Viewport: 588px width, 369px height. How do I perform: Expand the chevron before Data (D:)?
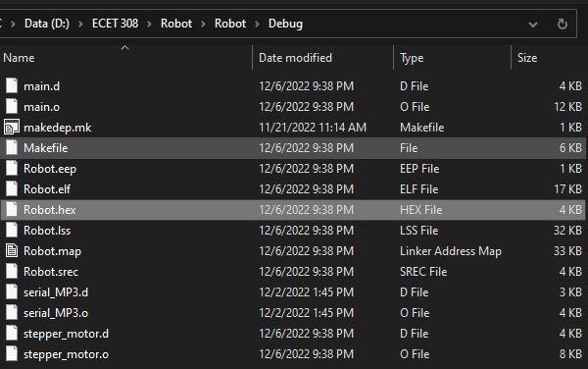pyautogui.click(x=13, y=24)
